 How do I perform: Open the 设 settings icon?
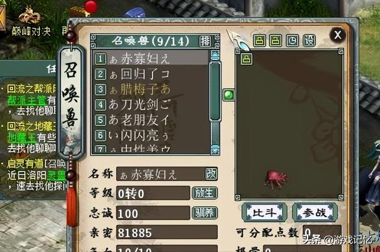[x=309, y=40]
